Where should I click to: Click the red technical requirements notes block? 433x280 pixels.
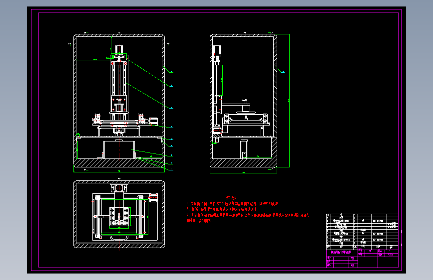pyautogui.click(x=247, y=209)
